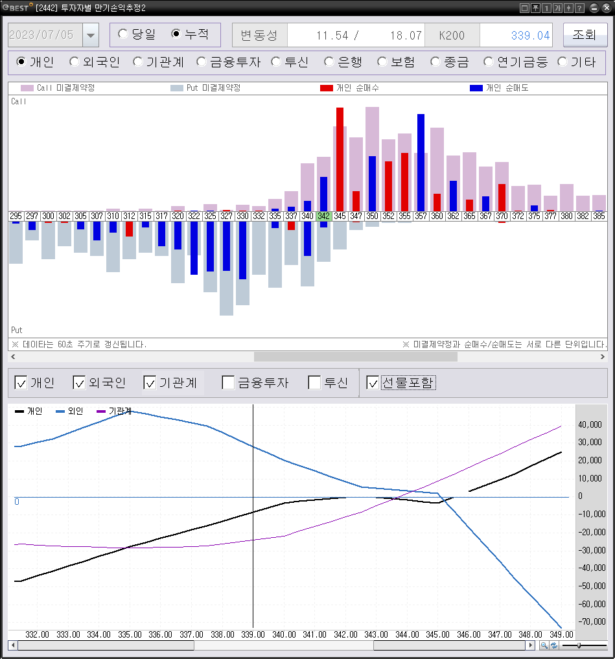Click the bar chart horizontal scrollbar thumb
The height and width of the screenshot is (659, 615).
[x=356, y=357]
